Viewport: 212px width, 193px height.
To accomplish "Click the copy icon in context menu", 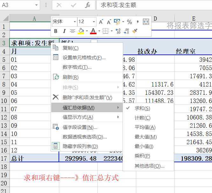I will point(56,48).
